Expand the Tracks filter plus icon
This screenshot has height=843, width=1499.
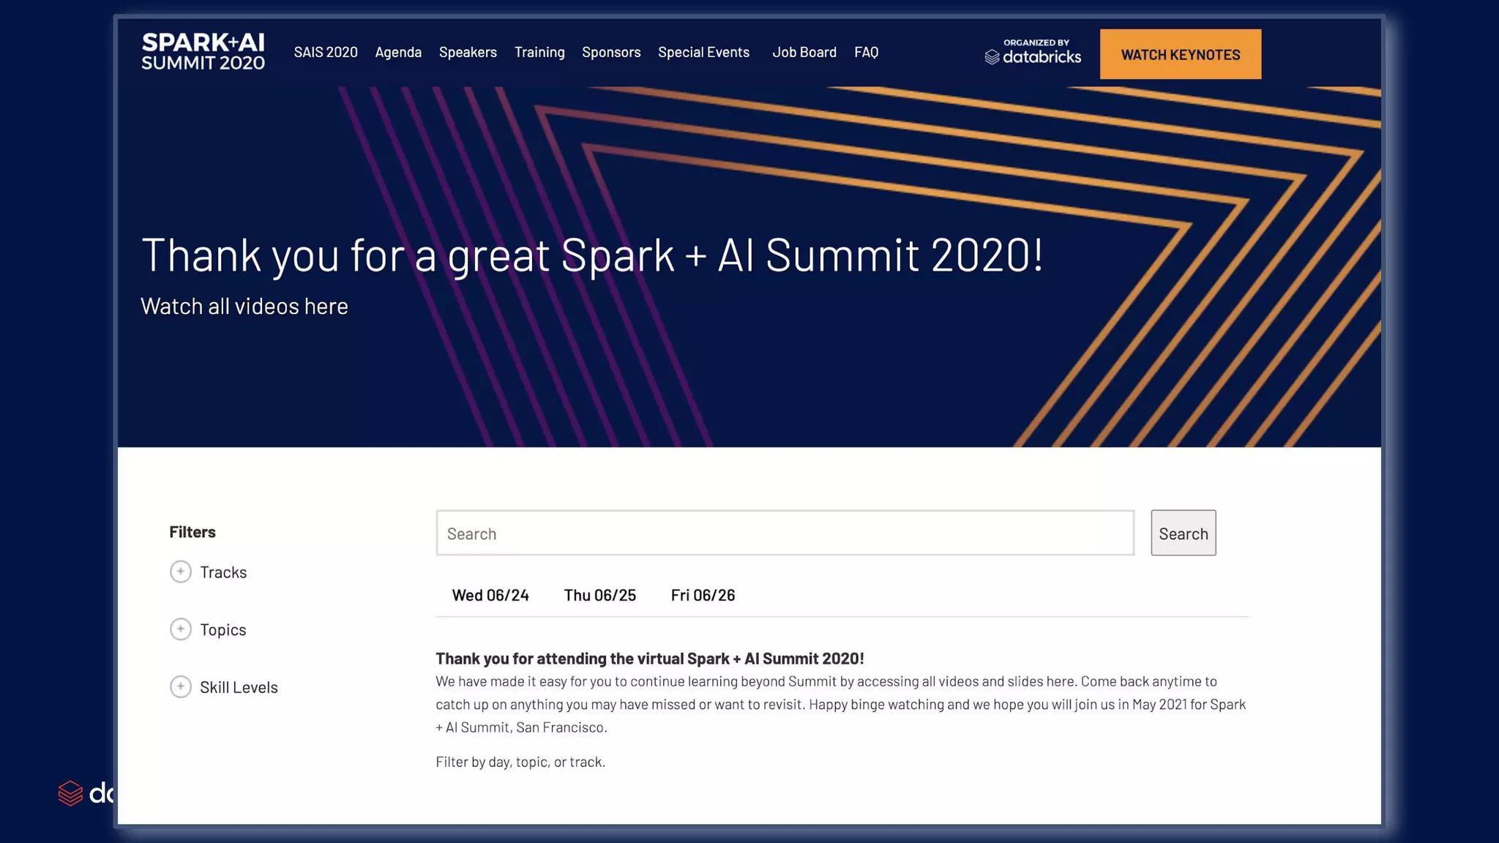(181, 572)
